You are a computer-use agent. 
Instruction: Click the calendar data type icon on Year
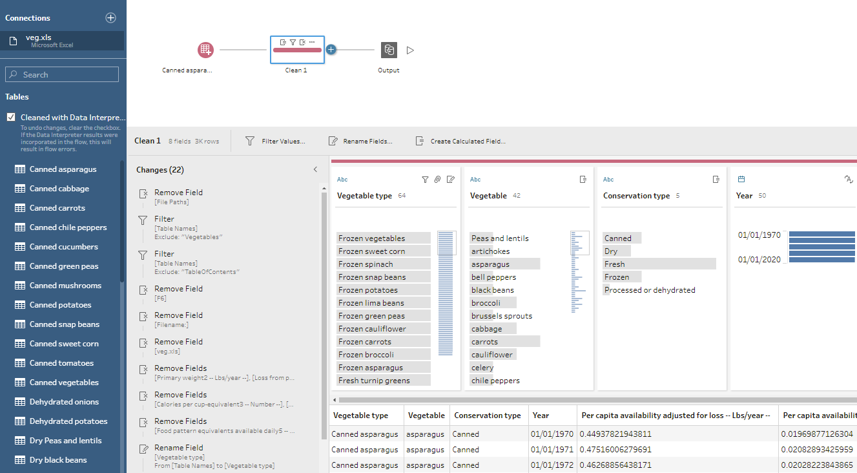741,180
